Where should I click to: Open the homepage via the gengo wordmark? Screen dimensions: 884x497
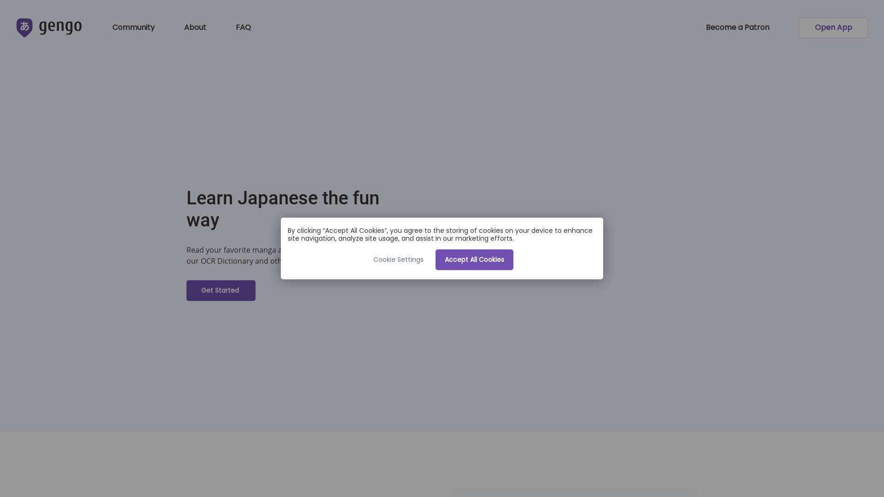tap(60, 27)
